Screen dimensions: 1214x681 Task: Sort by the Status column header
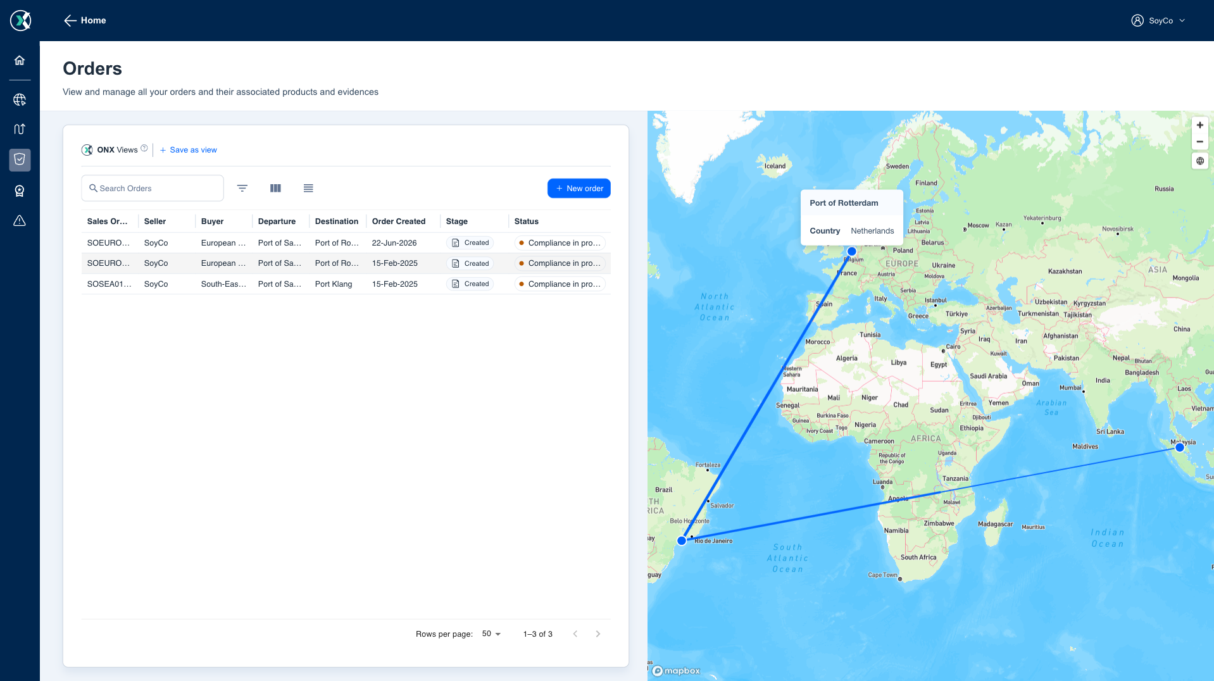coord(527,222)
